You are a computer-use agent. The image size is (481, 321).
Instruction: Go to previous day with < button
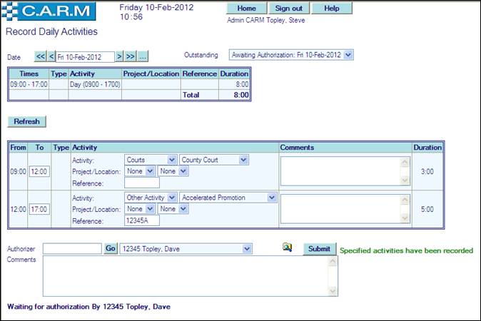[x=51, y=56]
